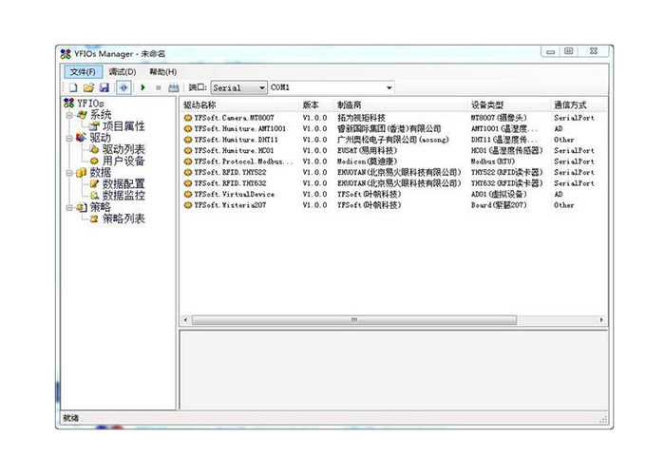Start running with green play icon
The height and width of the screenshot is (475, 665).
click(x=142, y=87)
